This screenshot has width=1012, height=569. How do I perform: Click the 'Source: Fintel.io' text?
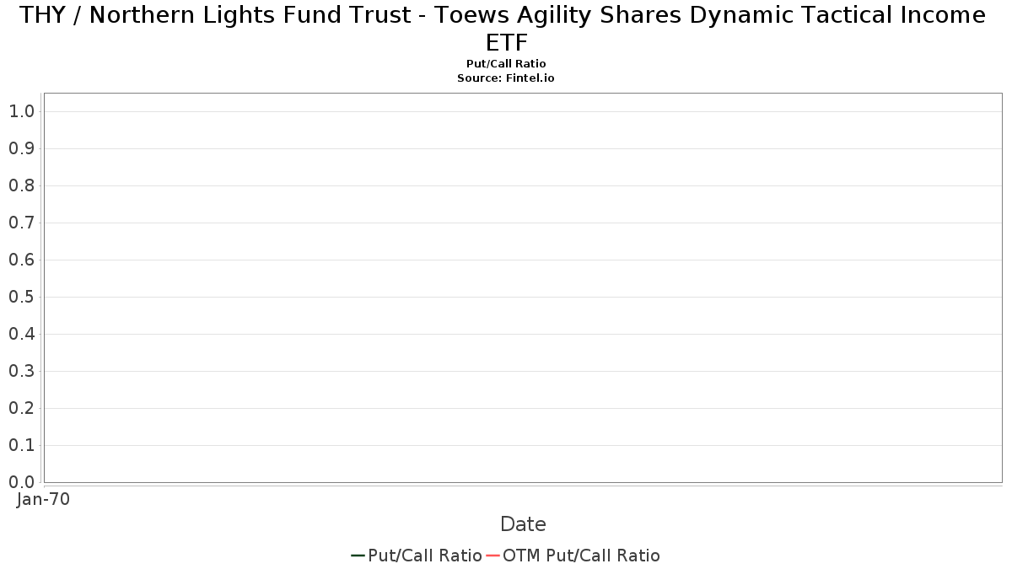point(506,78)
